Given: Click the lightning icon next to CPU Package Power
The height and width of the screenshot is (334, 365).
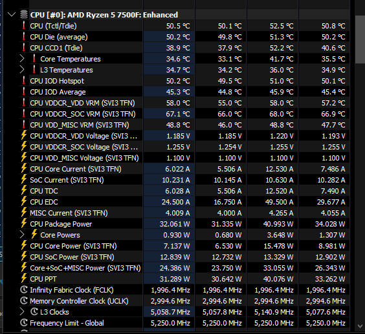Looking at the screenshot, I should pyautogui.click(x=24, y=223).
